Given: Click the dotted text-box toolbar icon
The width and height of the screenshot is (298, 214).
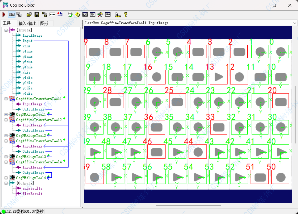Looking at the screenshot, I should 52,14.
